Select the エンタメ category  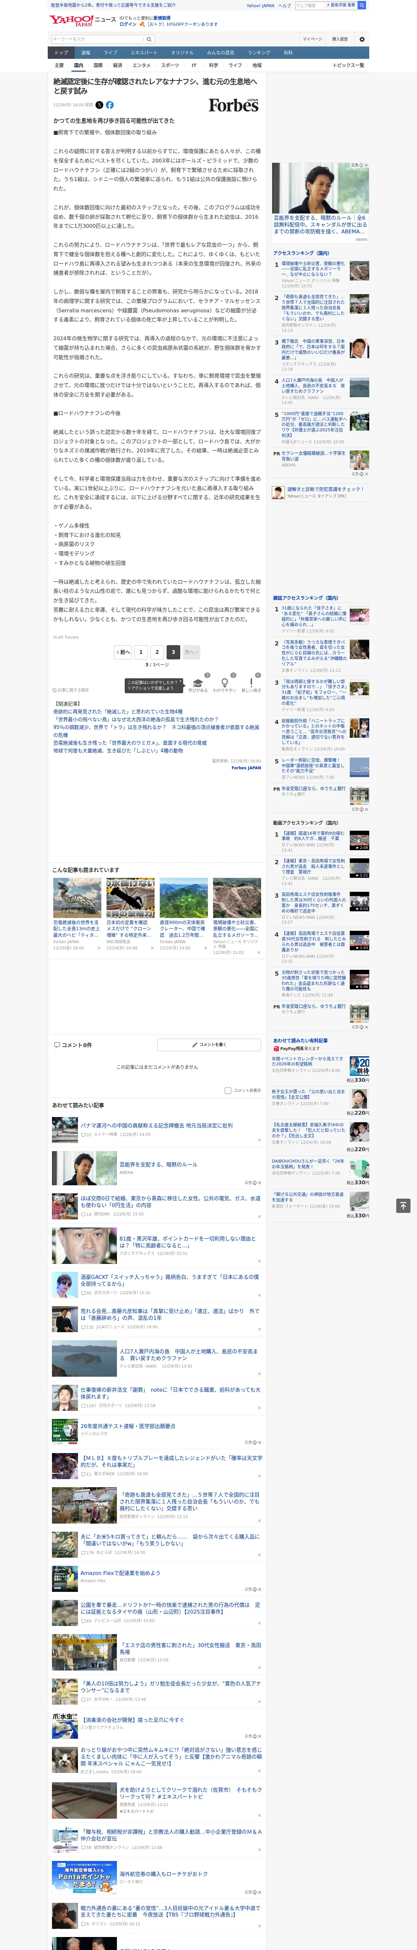pos(142,65)
